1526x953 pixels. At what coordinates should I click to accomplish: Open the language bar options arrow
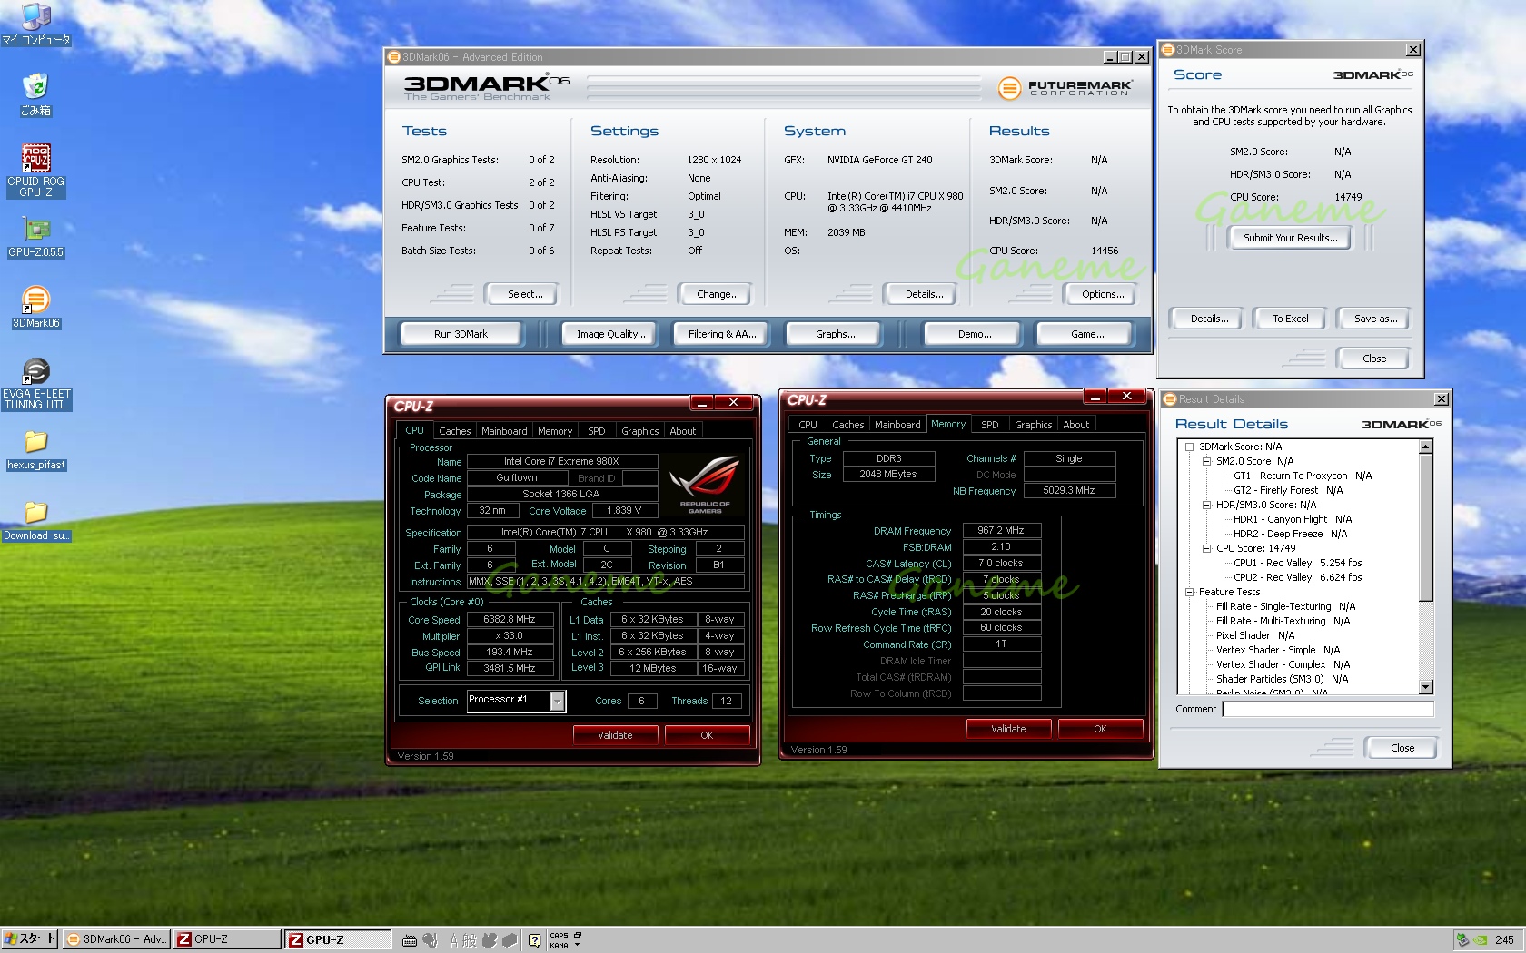[x=577, y=945]
